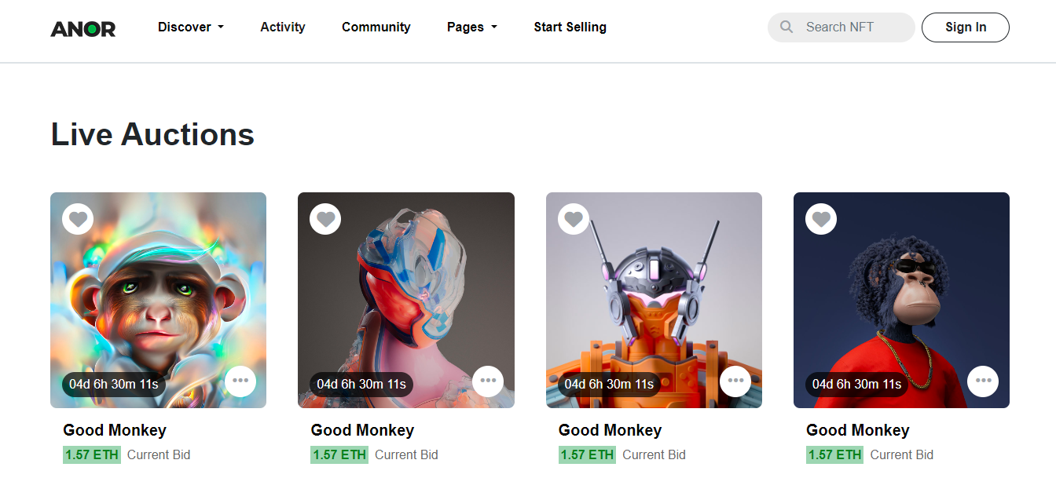Like the first rainbow monkey NFT
Image resolution: width=1056 pixels, height=489 pixels.
point(78,219)
